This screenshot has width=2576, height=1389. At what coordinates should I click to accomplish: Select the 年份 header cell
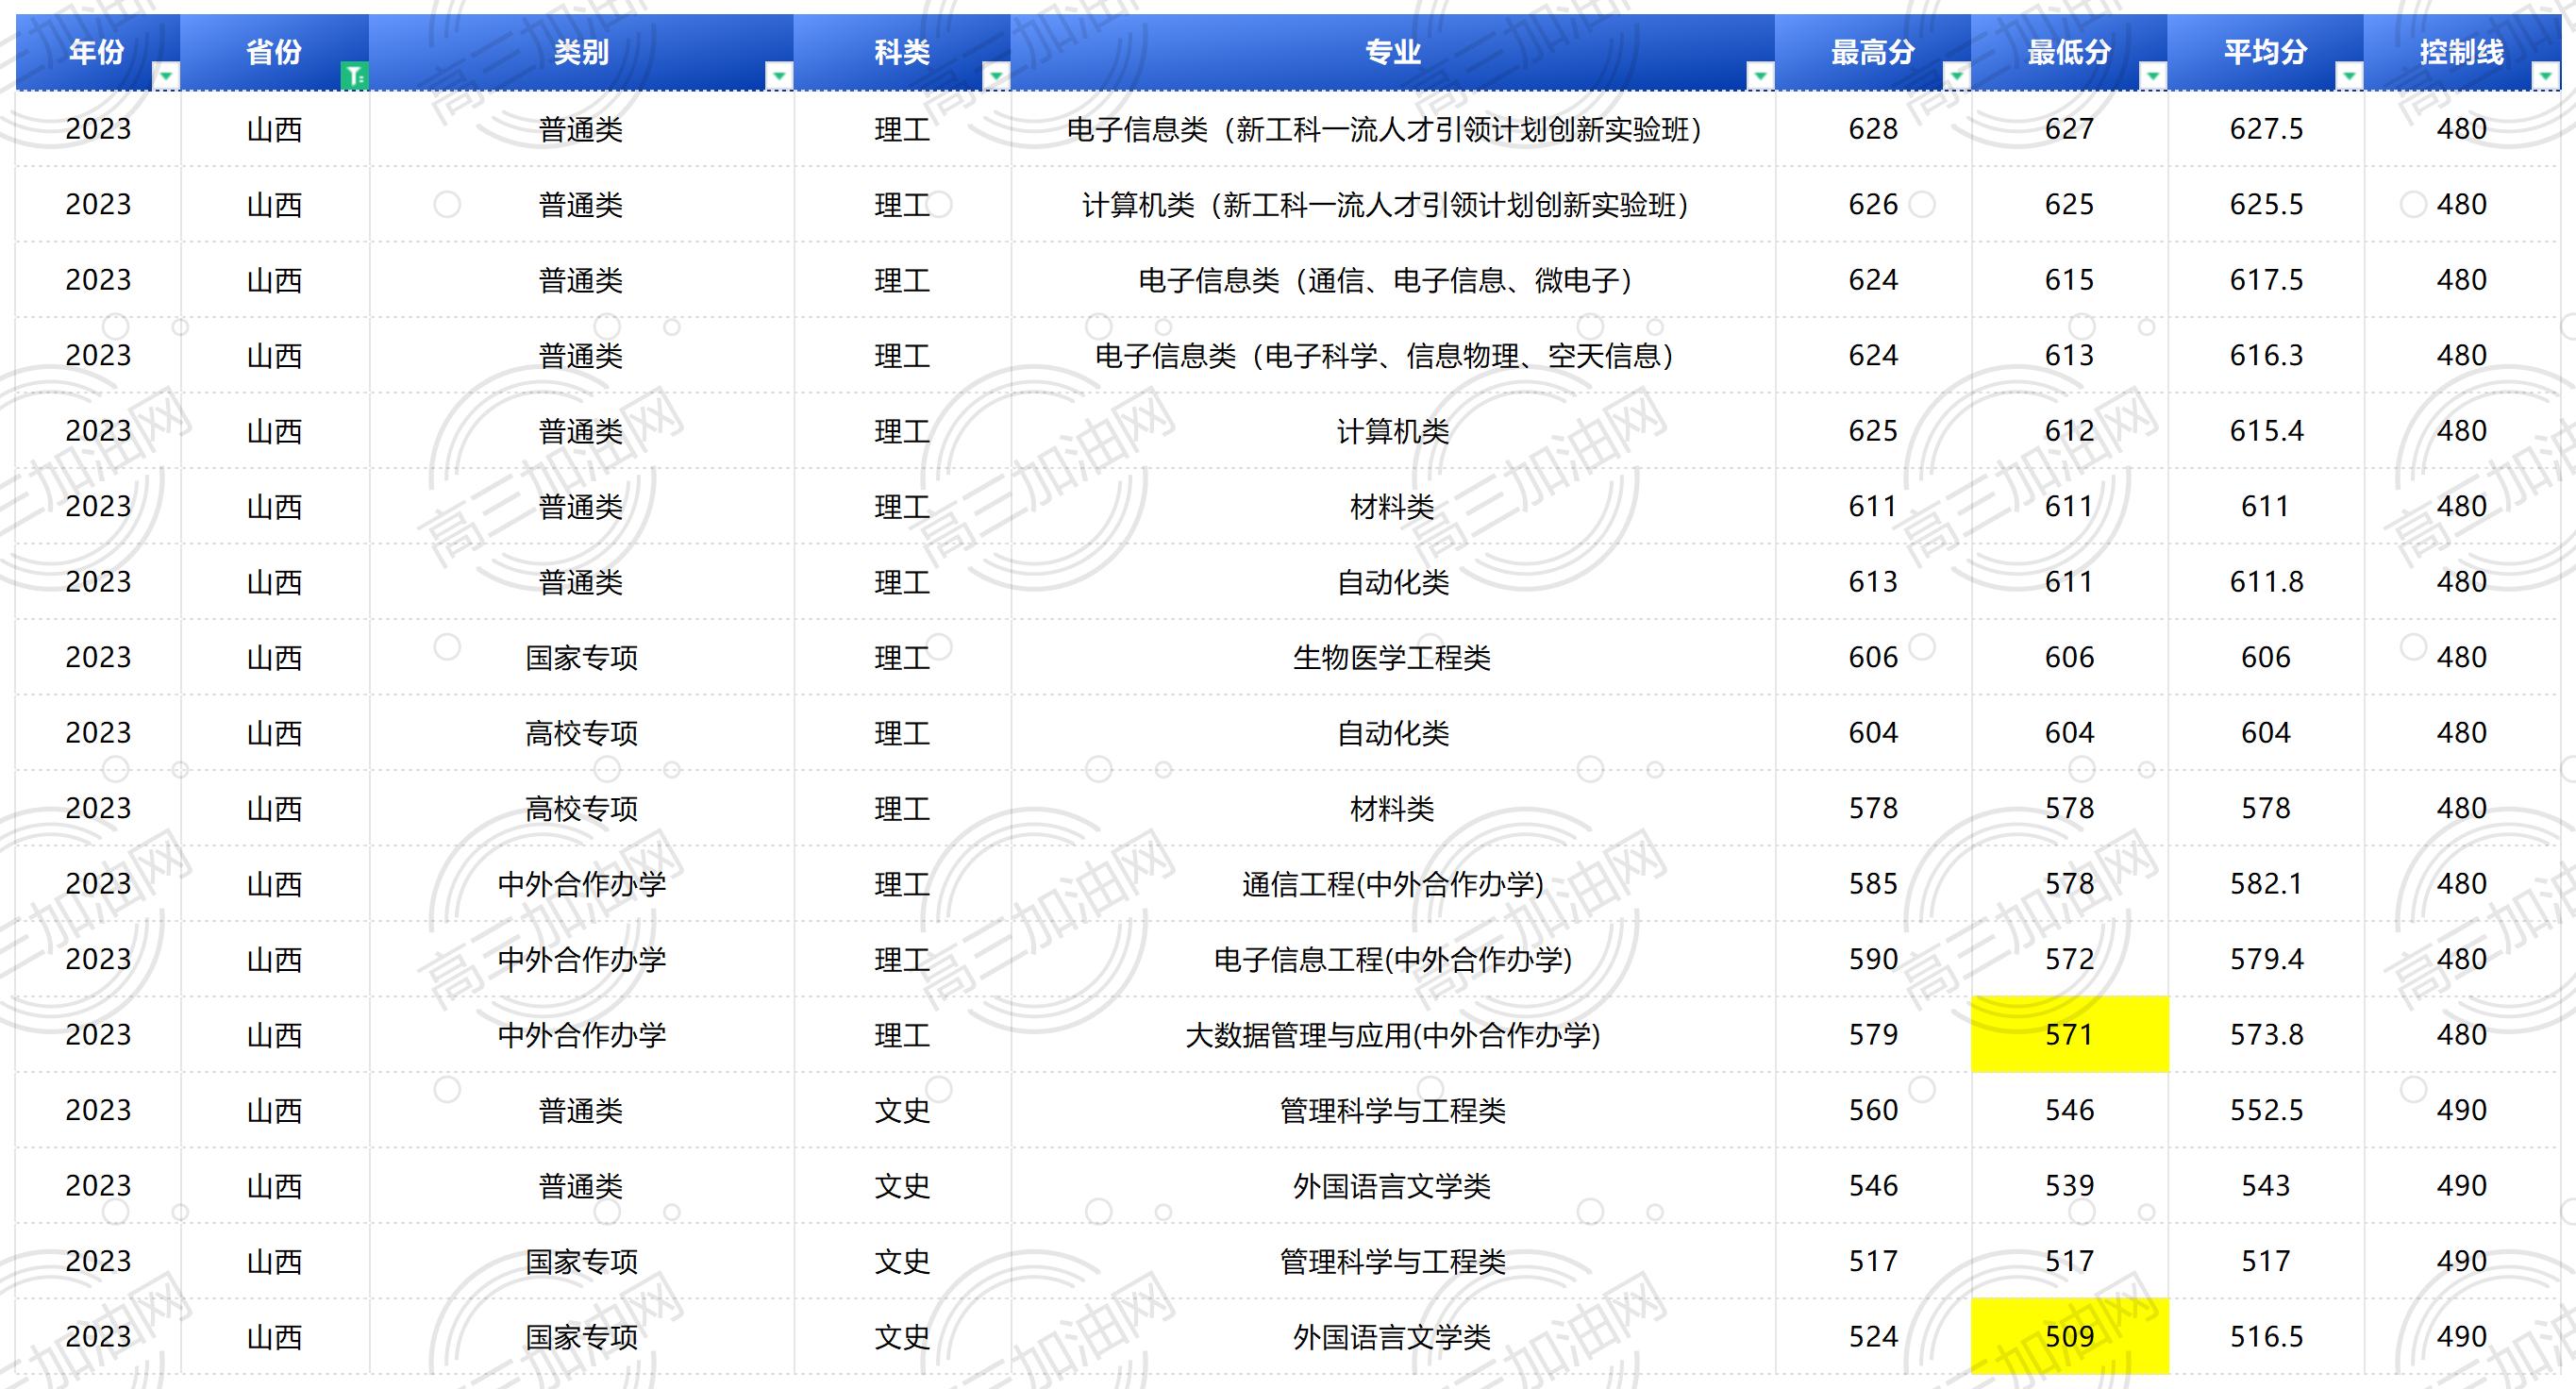[98, 52]
